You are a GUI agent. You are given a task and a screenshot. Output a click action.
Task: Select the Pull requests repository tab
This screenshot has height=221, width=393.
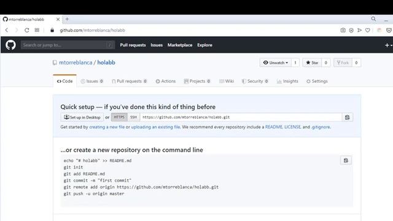(x=130, y=81)
